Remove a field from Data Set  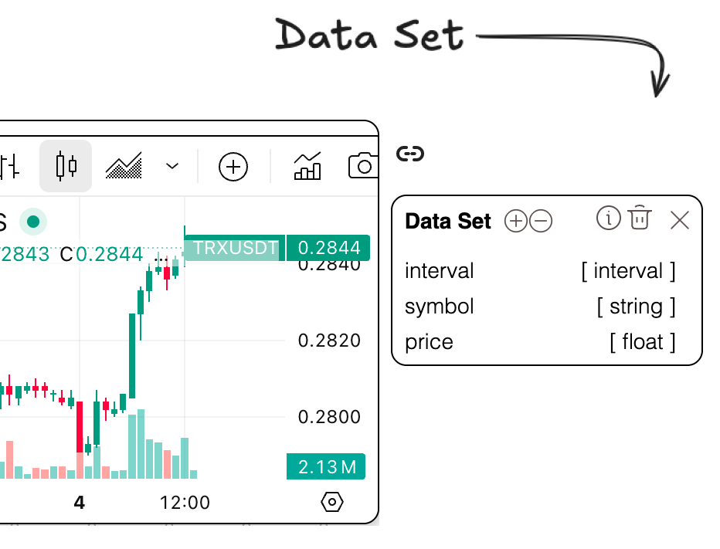point(541,222)
